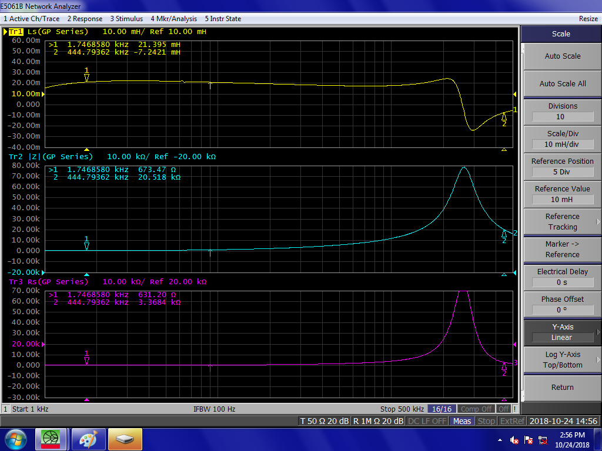Click the Meas status indicator
The image size is (602, 451).
click(462, 421)
